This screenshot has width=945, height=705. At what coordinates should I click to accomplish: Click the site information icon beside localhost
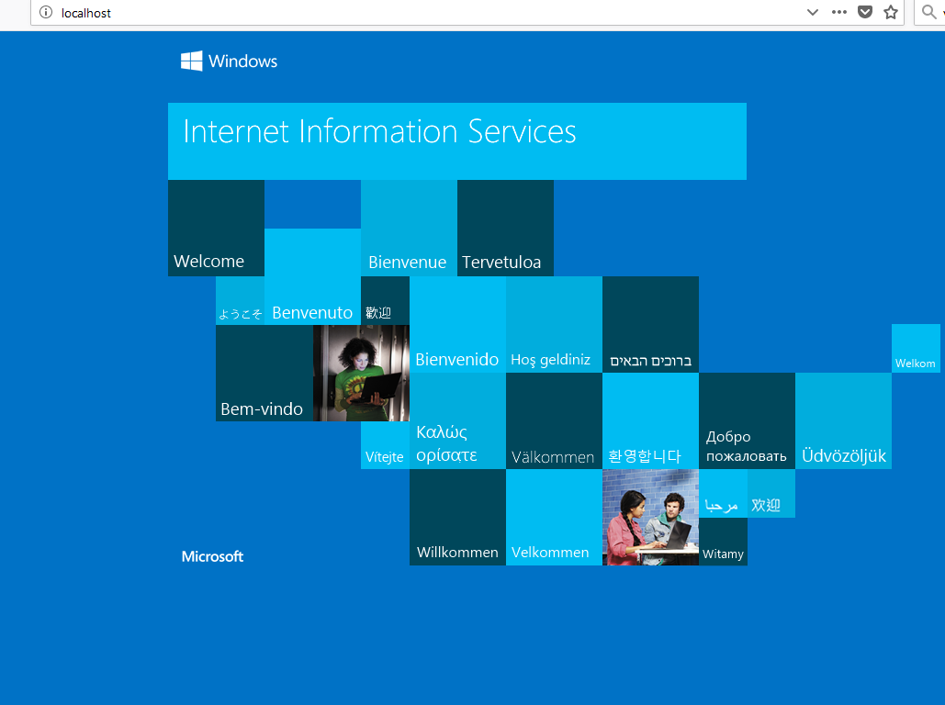tap(46, 12)
